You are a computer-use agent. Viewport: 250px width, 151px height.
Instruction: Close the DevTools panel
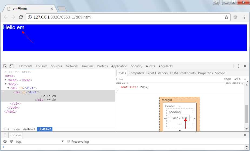245,66
